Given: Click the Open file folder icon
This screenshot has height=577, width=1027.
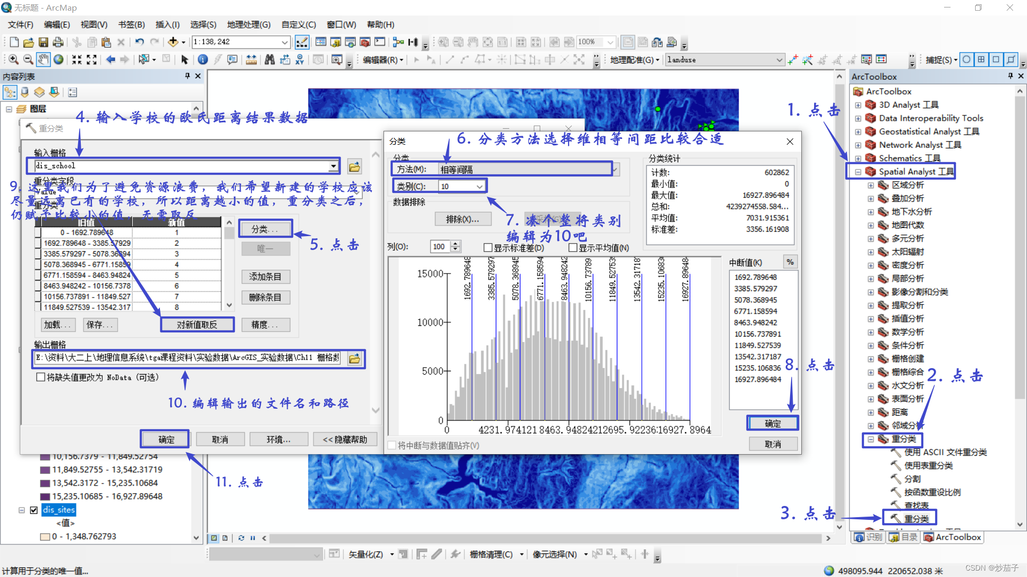Looking at the screenshot, I should pyautogui.click(x=29, y=42).
